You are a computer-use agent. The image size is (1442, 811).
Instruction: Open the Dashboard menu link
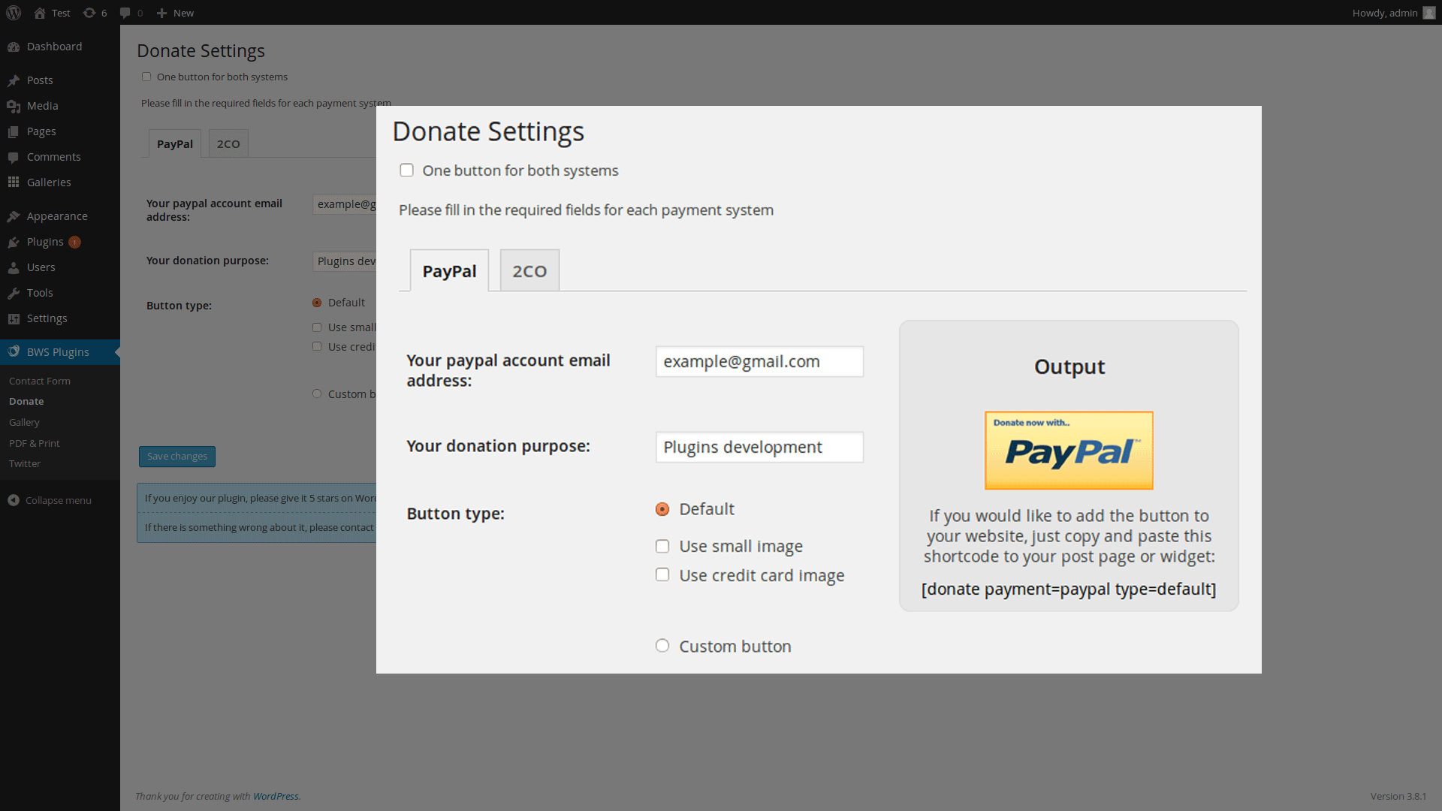[55, 47]
